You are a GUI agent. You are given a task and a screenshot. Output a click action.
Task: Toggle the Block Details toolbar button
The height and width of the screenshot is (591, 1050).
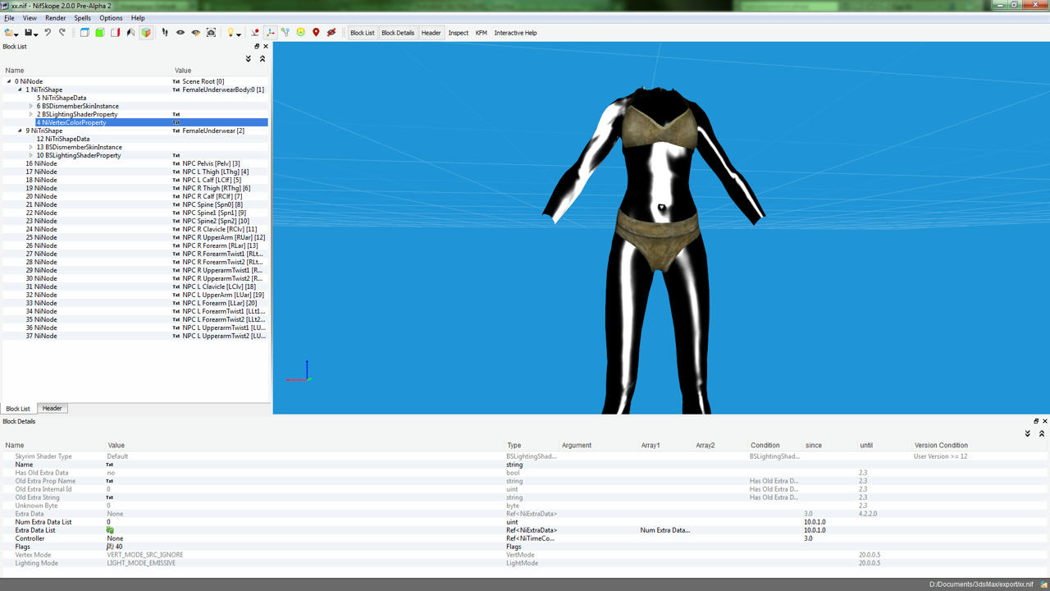[x=398, y=33]
